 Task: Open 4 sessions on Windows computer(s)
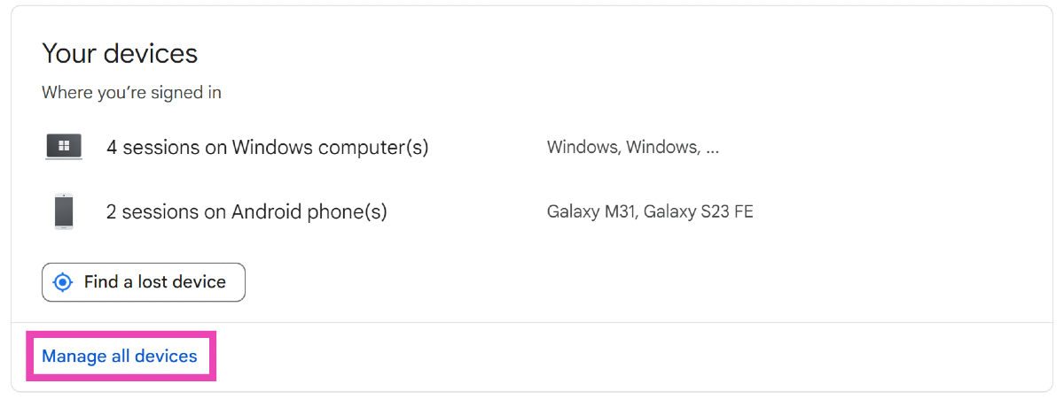coord(267,147)
